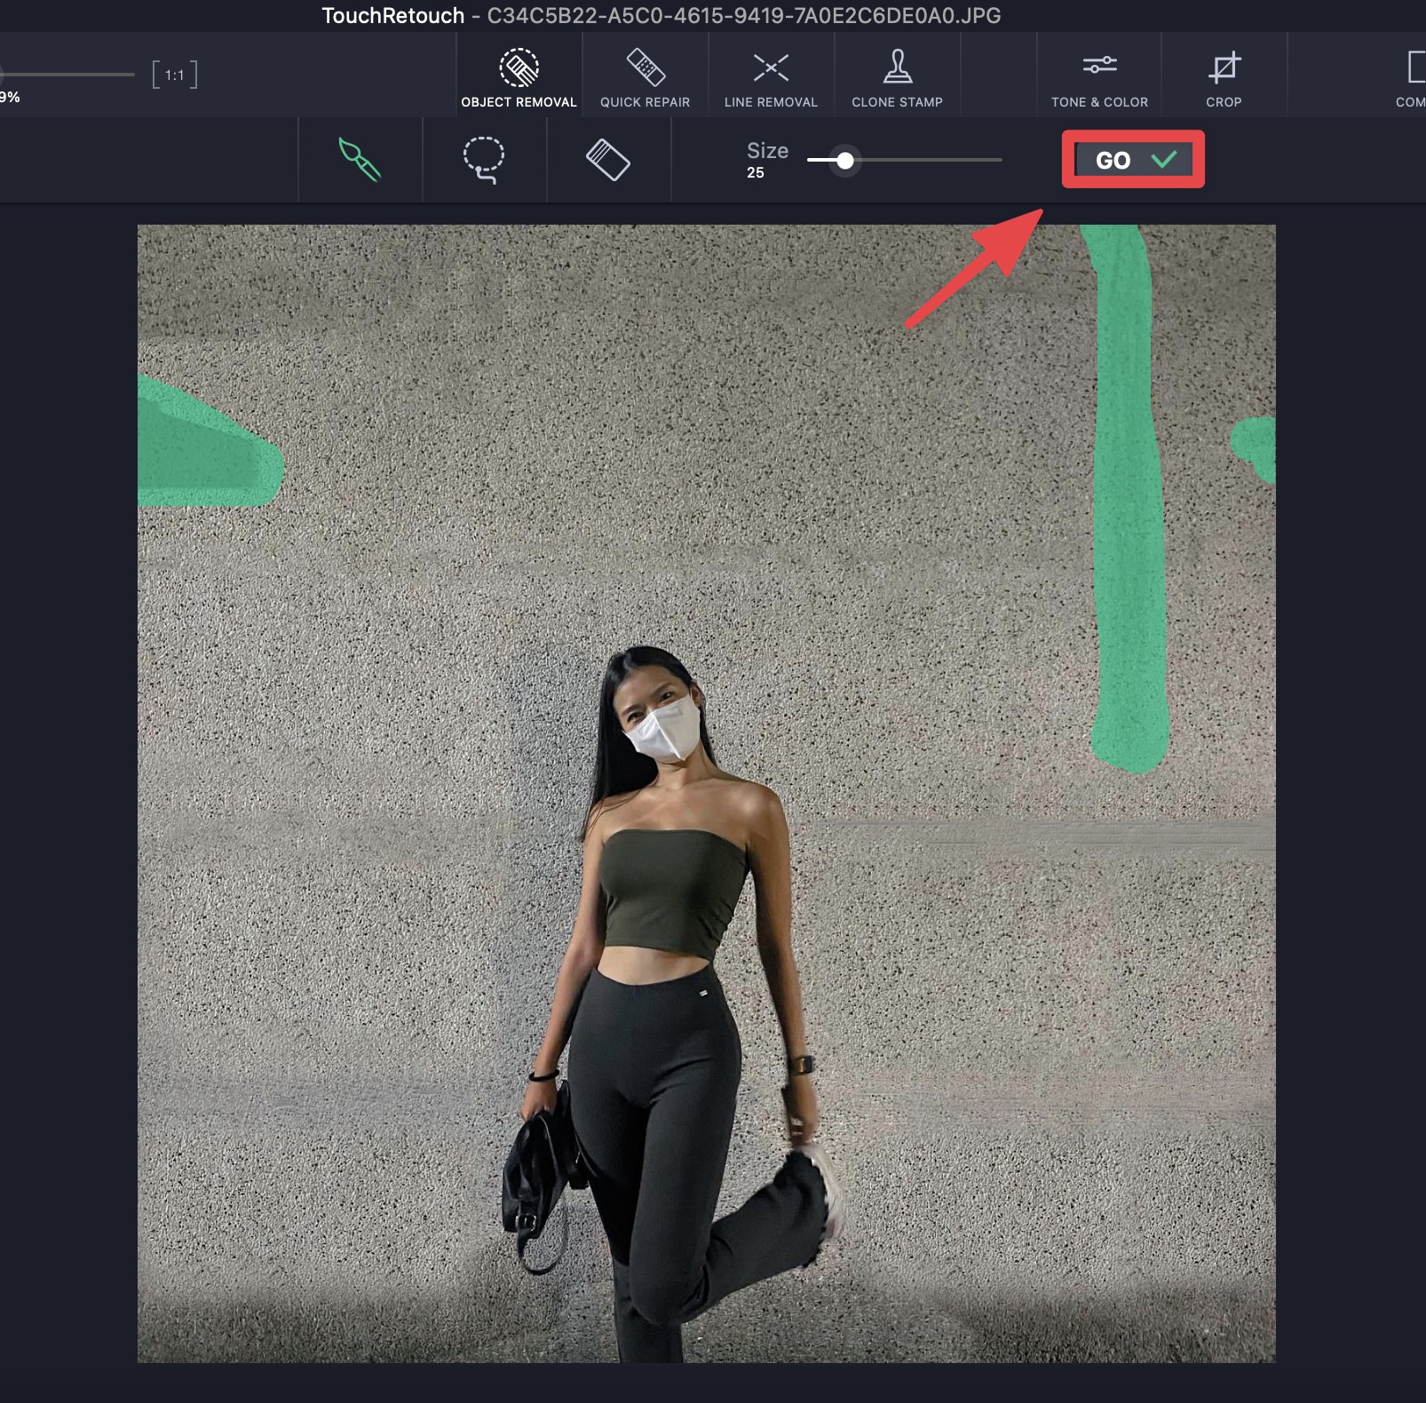Click the zoom slider track at top left
The width and height of the screenshot is (1426, 1403).
[x=67, y=75]
